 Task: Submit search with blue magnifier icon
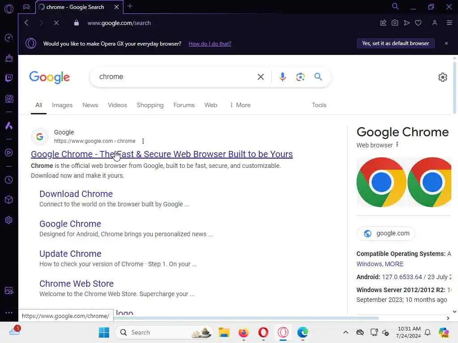[318, 77]
